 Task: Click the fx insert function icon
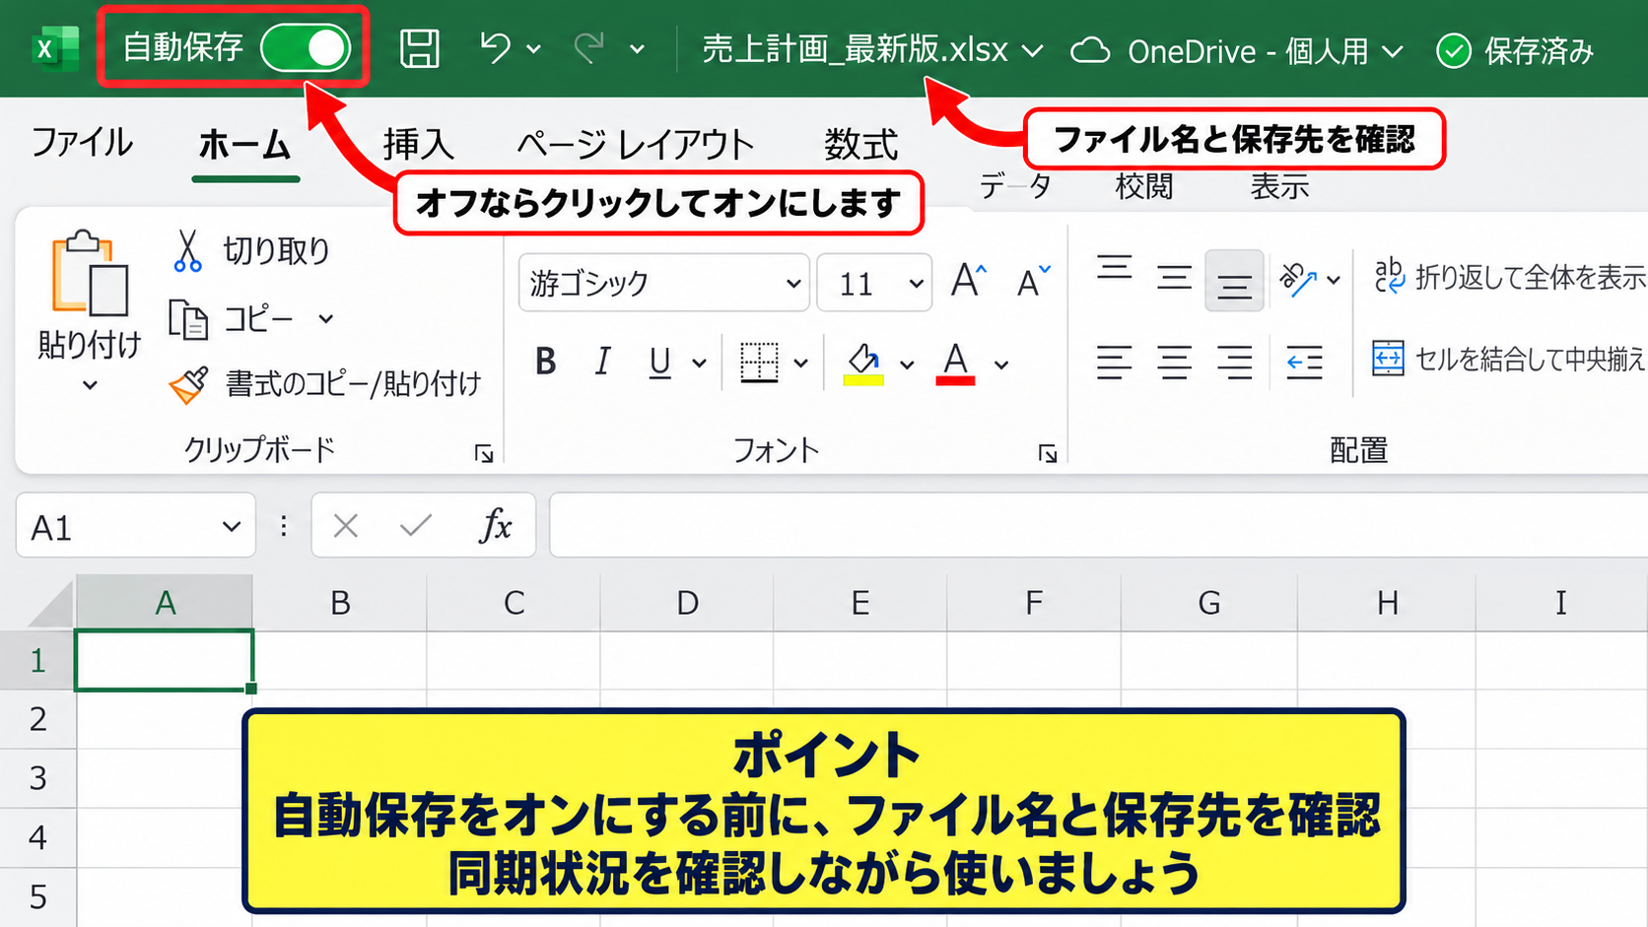(x=495, y=526)
